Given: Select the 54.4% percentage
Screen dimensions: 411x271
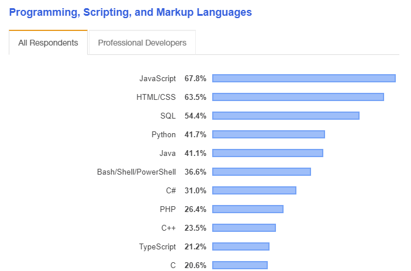Looking at the screenshot, I should pos(195,116).
